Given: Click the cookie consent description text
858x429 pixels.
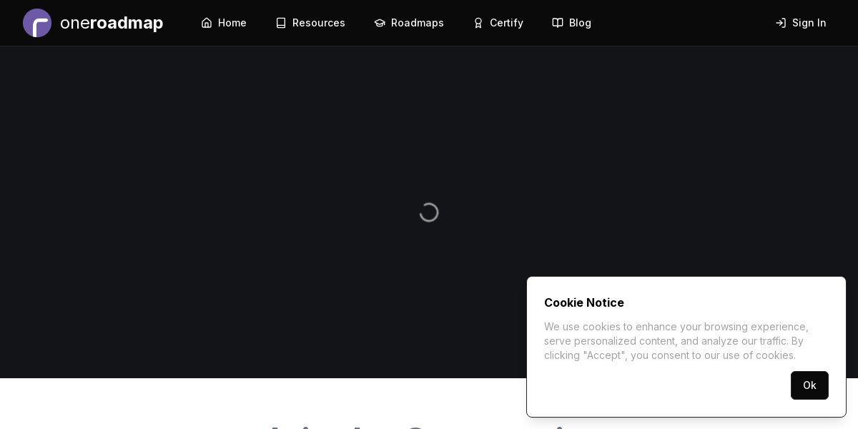Looking at the screenshot, I should [678, 341].
